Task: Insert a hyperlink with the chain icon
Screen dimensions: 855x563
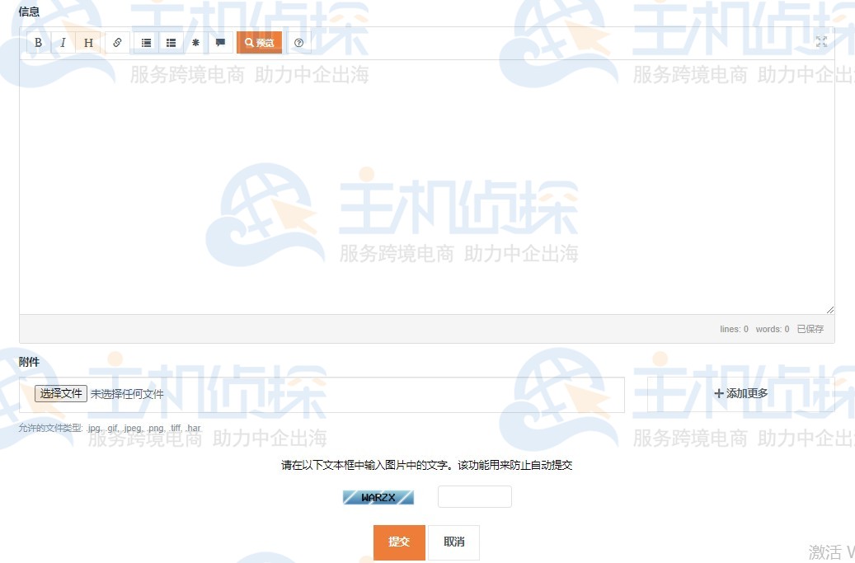Action: pyautogui.click(x=117, y=42)
